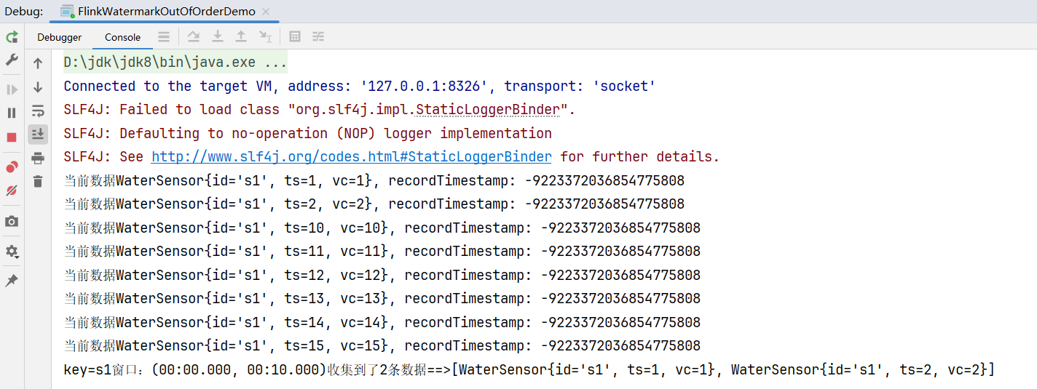Print the console output
Image resolution: width=1037 pixels, height=389 pixels.
coord(38,158)
